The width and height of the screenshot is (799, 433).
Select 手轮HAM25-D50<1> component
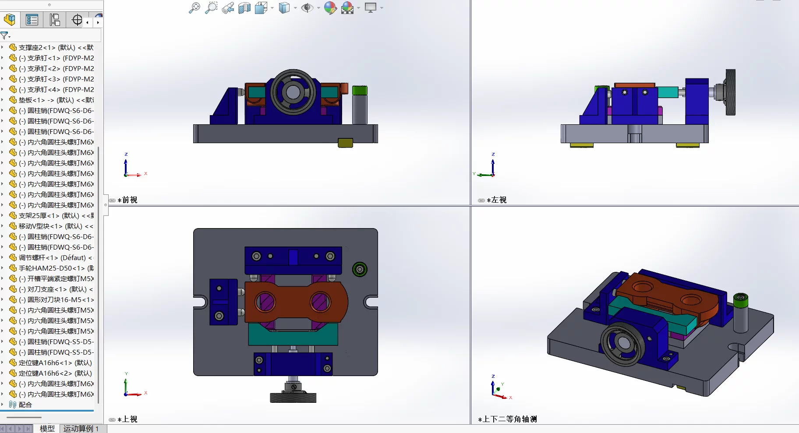[51, 268]
